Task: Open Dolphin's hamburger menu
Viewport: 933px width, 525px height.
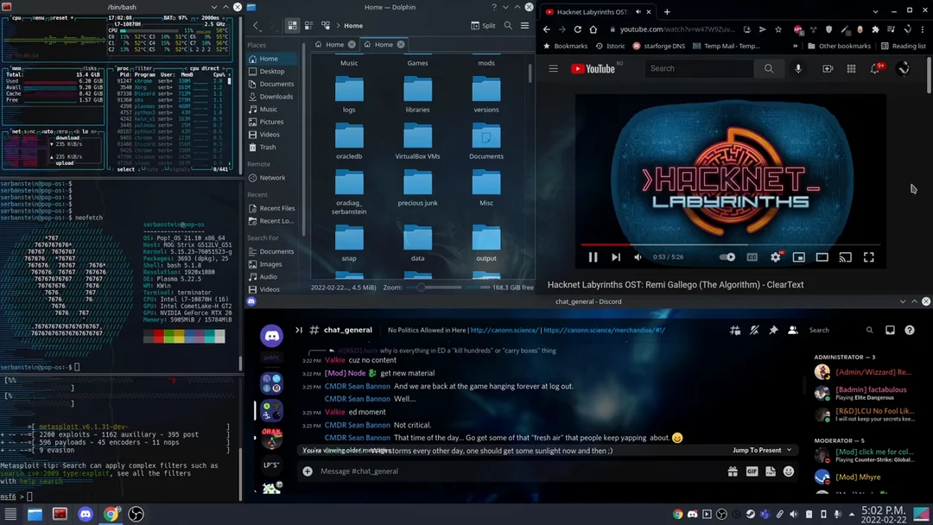Action: (524, 25)
